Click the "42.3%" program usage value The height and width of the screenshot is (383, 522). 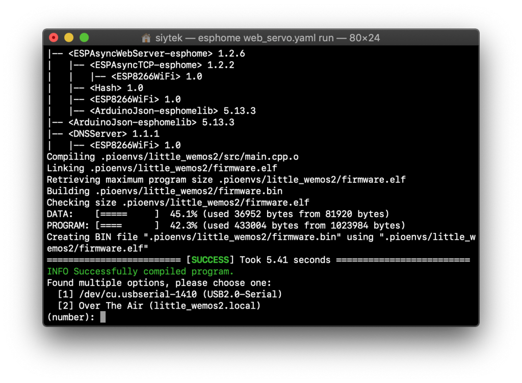pyautogui.click(x=184, y=226)
